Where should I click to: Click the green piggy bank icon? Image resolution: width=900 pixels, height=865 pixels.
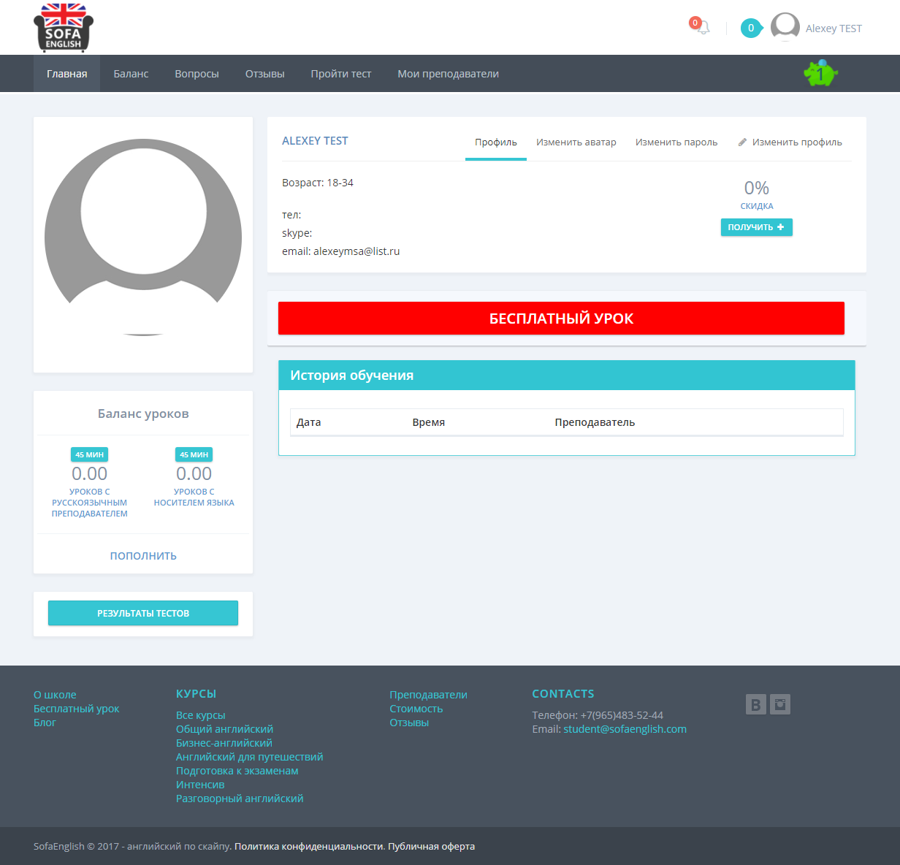(820, 73)
